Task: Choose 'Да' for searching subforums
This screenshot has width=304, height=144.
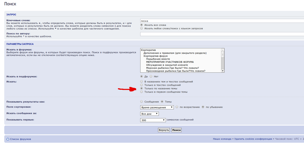Action: [141, 76]
